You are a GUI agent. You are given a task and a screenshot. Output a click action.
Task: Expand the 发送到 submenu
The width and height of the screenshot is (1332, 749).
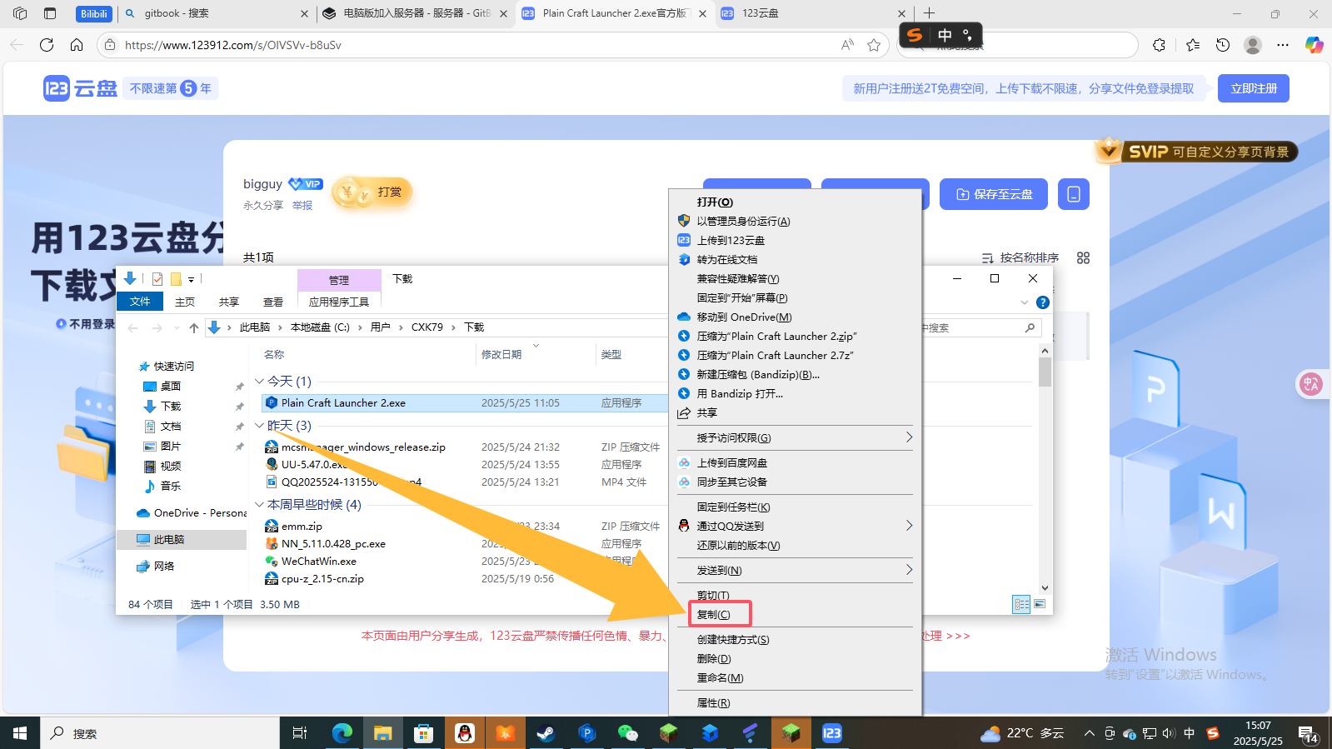(x=909, y=570)
